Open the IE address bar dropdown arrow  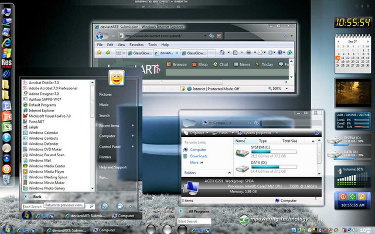click(205, 36)
